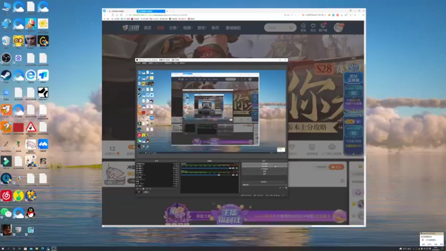
Task: Click the browser back arrow
Action: (105, 15)
